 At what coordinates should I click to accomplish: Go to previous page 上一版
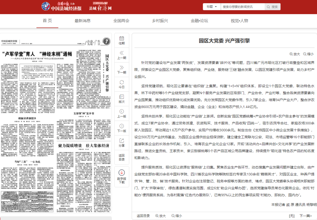pos(122,113)
